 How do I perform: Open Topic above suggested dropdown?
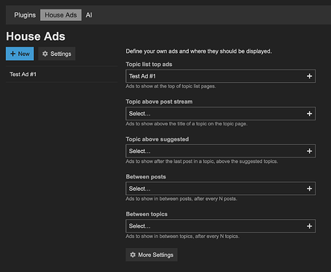(221, 151)
